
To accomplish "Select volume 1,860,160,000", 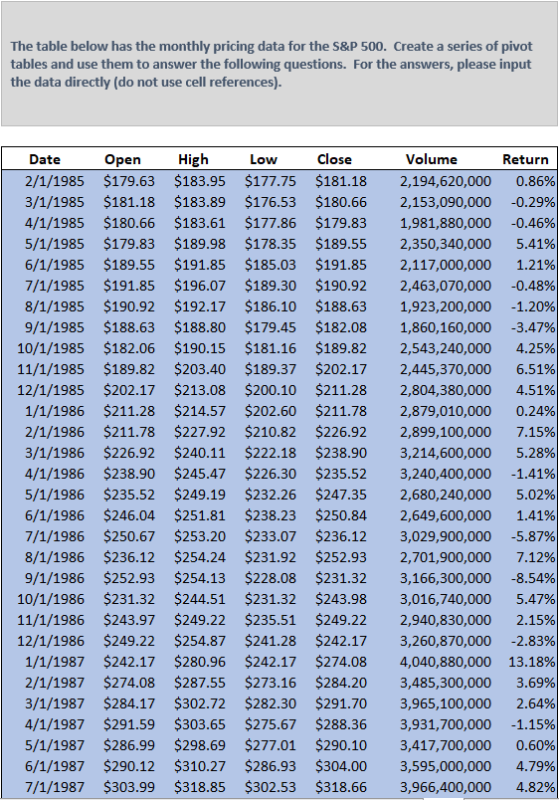I will [446, 327].
